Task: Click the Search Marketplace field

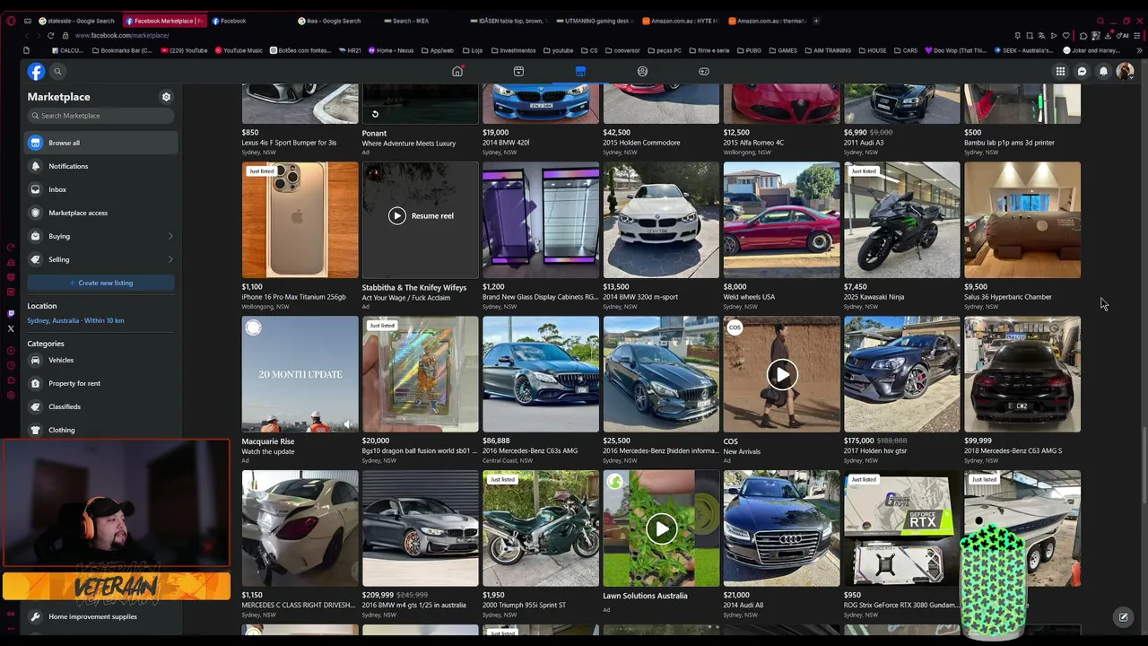Action: point(100,116)
